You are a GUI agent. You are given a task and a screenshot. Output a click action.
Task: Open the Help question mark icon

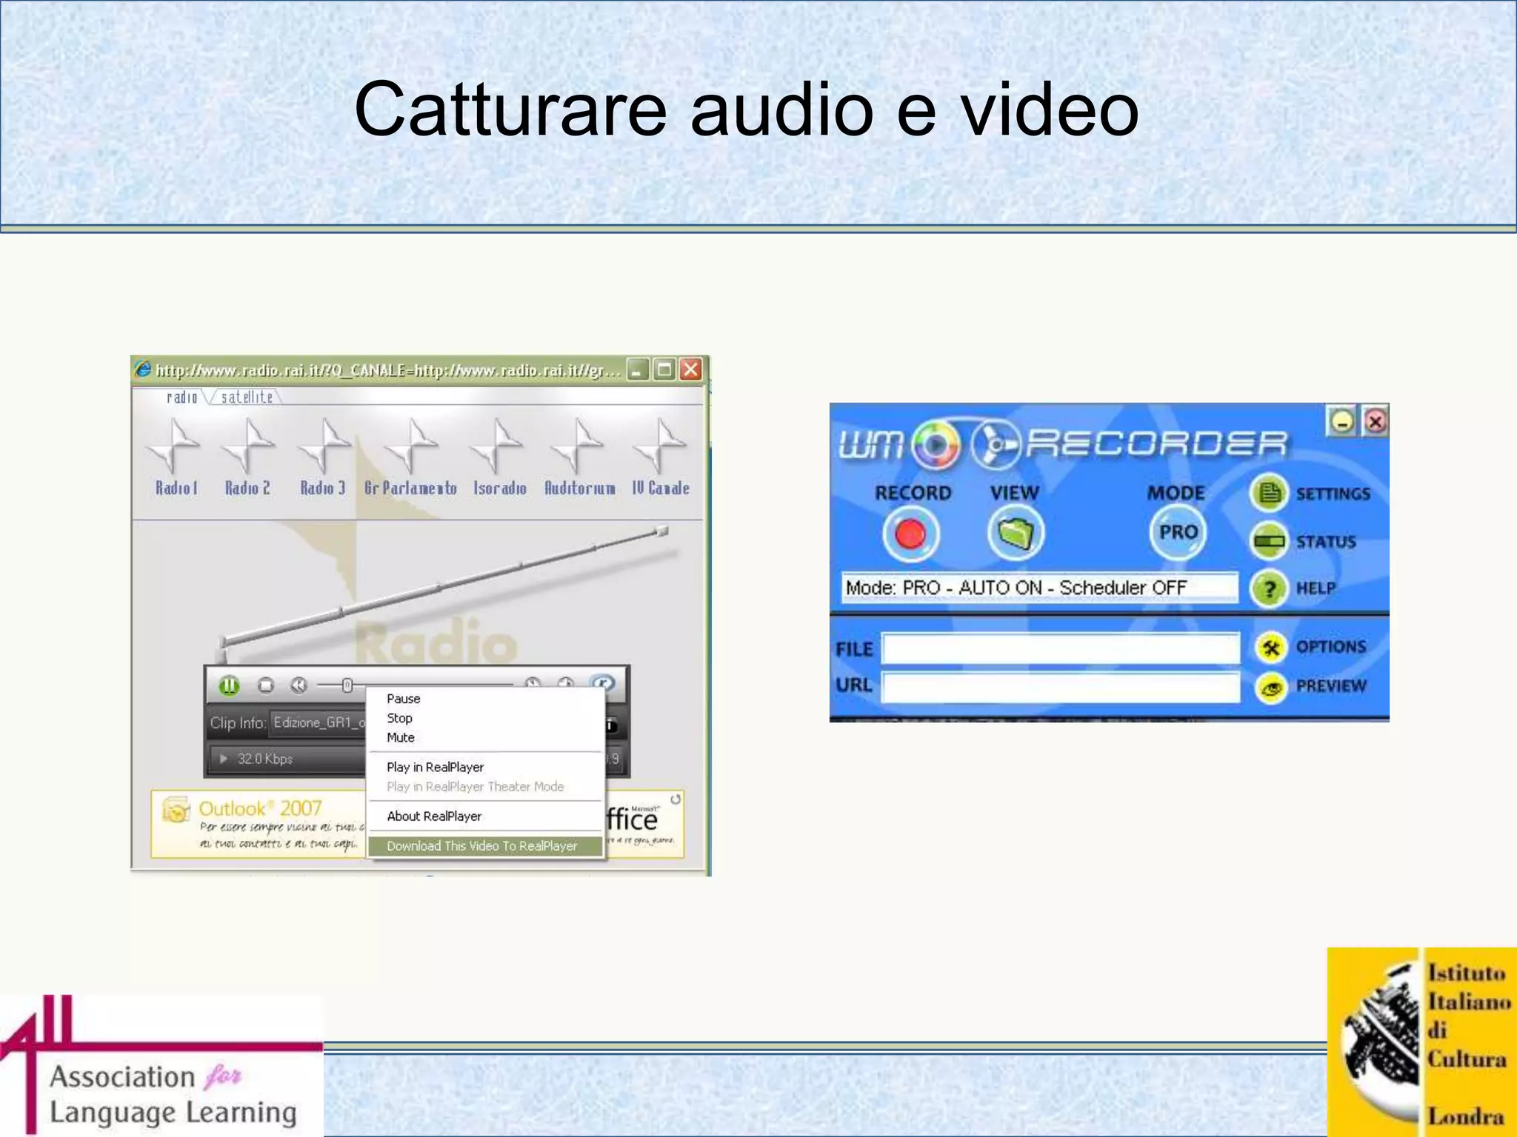click(x=1269, y=589)
